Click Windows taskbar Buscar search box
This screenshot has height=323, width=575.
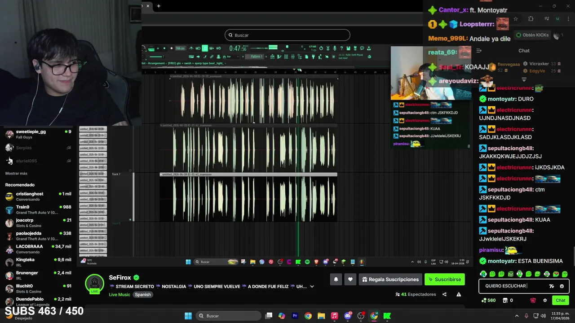point(229,316)
